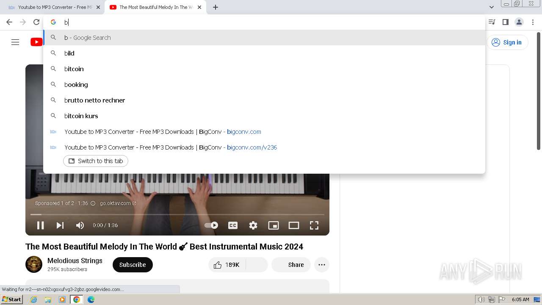Viewport: 542px width, 305px height.
Task: Open the Windows Start button
Action: tap(12, 299)
